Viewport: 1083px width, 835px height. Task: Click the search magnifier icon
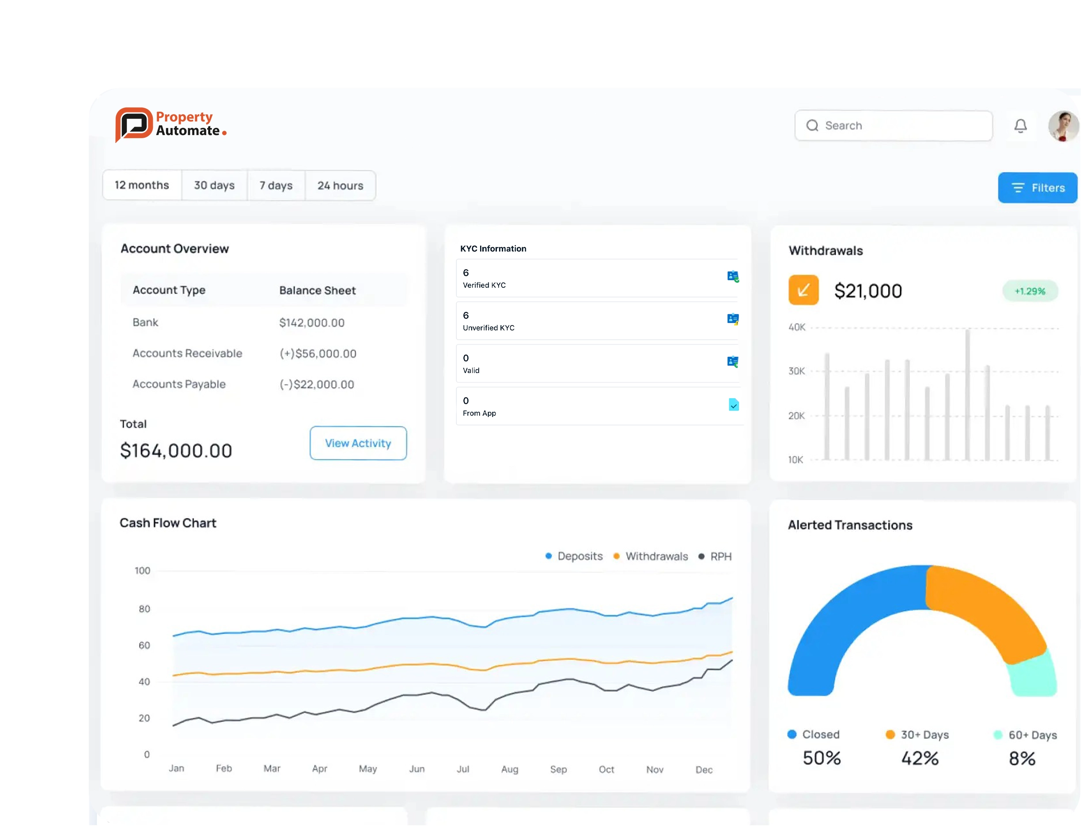pyautogui.click(x=813, y=125)
